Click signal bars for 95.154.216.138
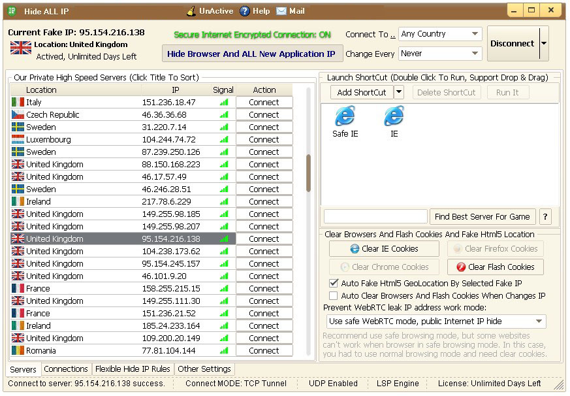The width and height of the screenshot is (570, 396). click(x=224, y=239)
